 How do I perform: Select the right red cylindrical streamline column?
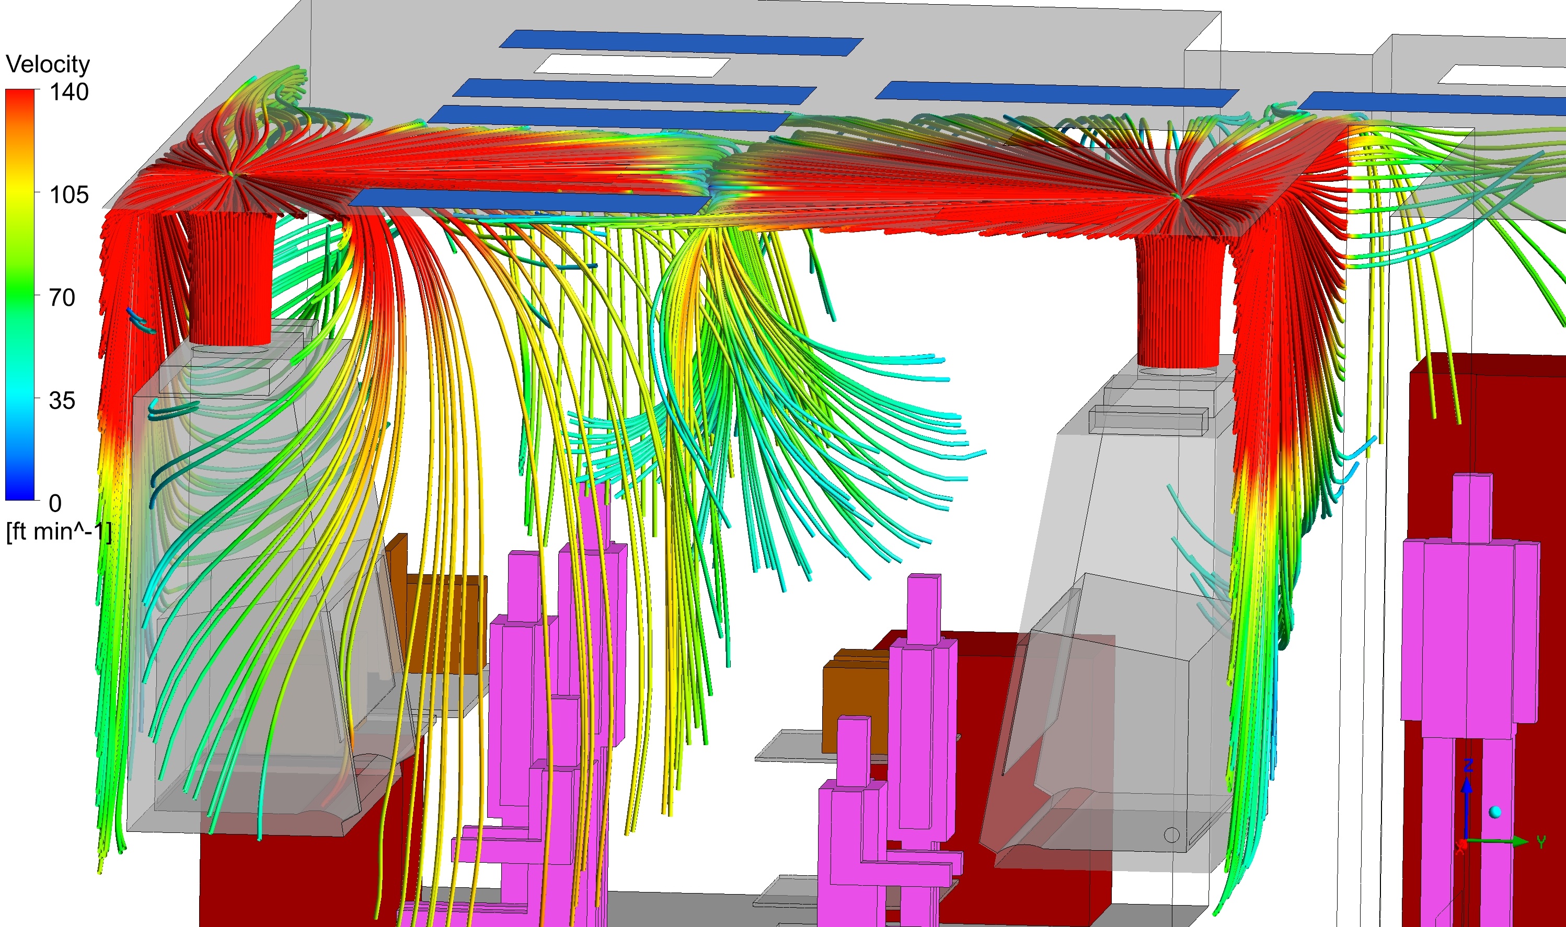1179,300
